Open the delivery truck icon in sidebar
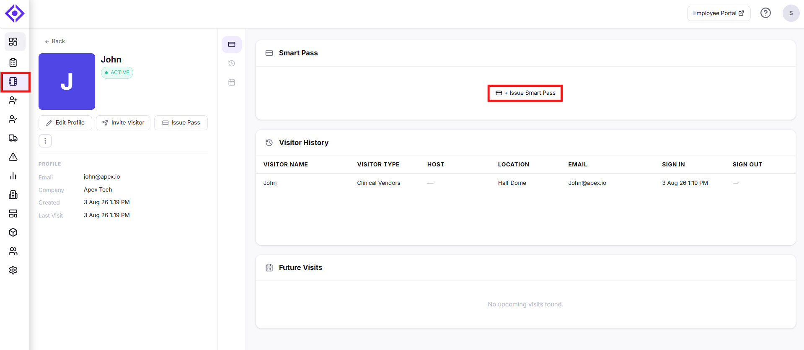This screenshot has width=804, height=350. point(13,138)
